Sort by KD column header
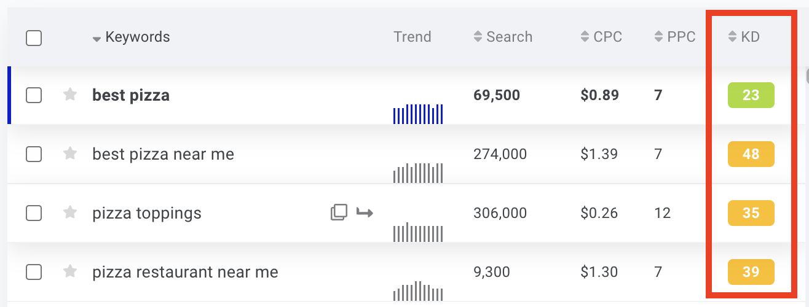The width and height of the screenshot is (809, 307). (744, 37)
